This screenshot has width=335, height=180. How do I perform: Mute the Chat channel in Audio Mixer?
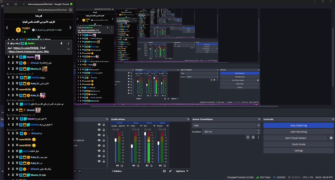tap(134, 165)
